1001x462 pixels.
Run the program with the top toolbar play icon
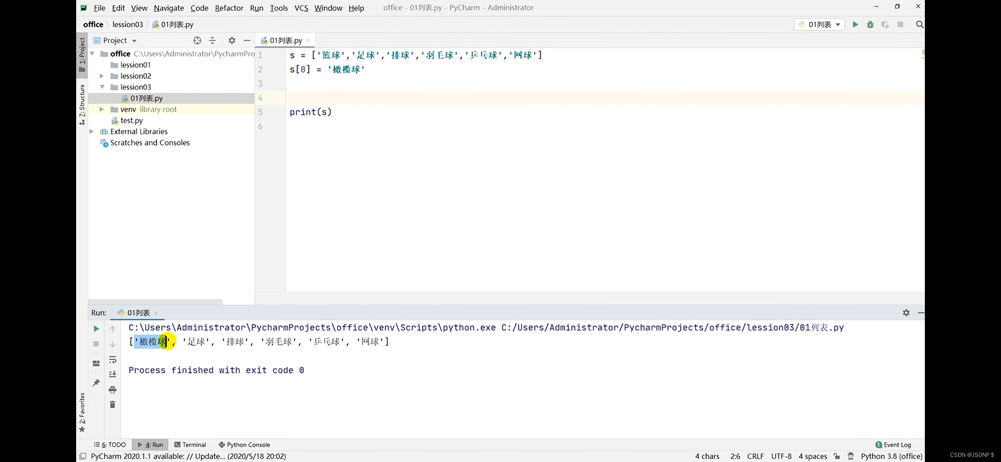click(855, 24)
